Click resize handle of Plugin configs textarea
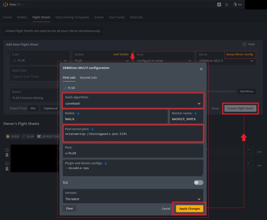Screen dimensions: 267x220 pyautogui.click(x=202, y=175)
